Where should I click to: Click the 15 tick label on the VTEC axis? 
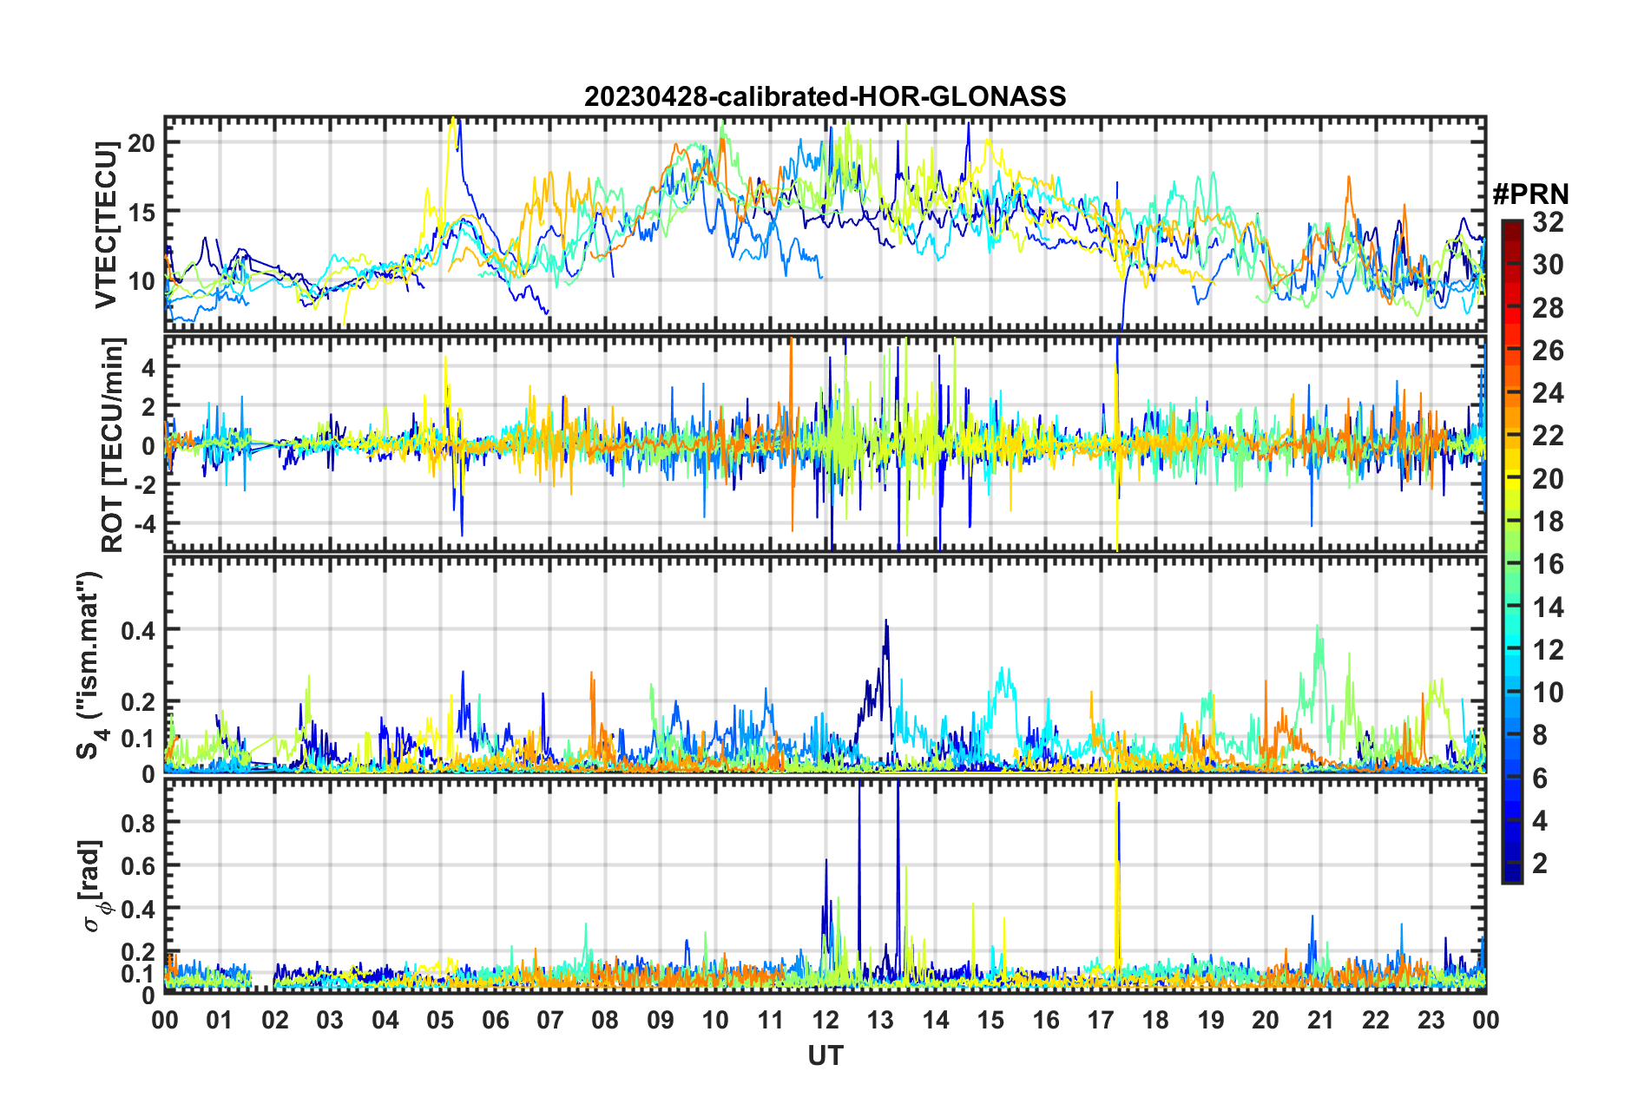pos(141,212)
